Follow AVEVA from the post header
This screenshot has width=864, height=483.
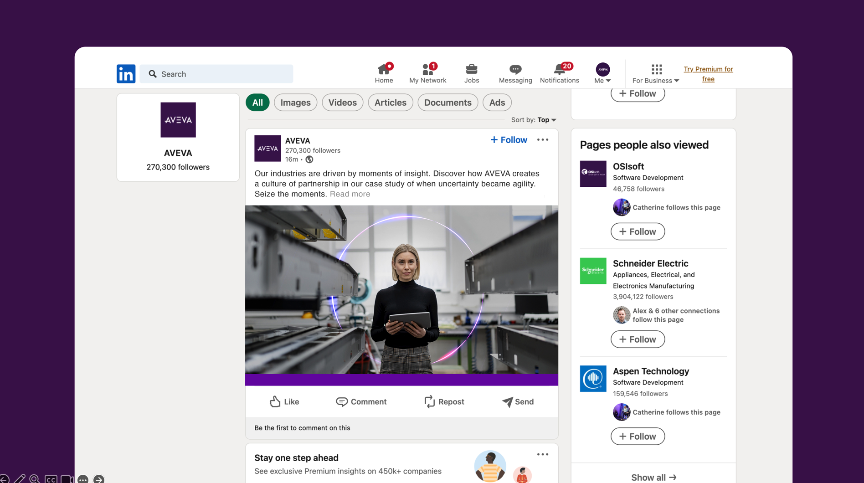point(509,140)
